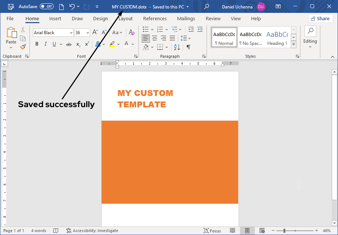Image resolution: width=338 pixels, height=235 pixels.
Task: Clear all formatting
Action: tap(131, 33)
